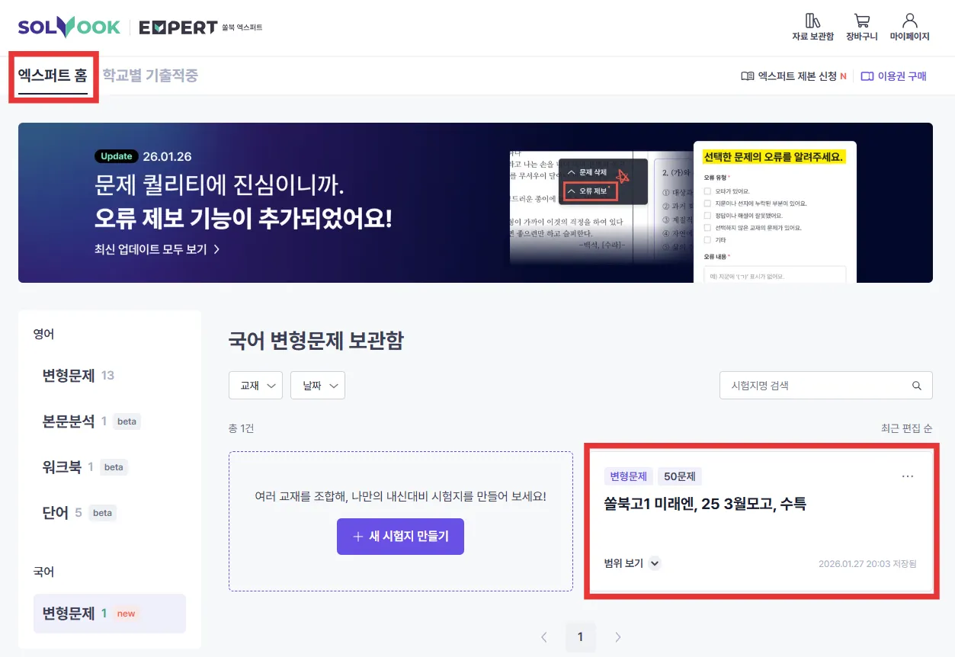This screenshot has width=955, height=657.
Task: Open the three-dot menu on exam card
Action: pyautogui.click(x=907, y=476)
